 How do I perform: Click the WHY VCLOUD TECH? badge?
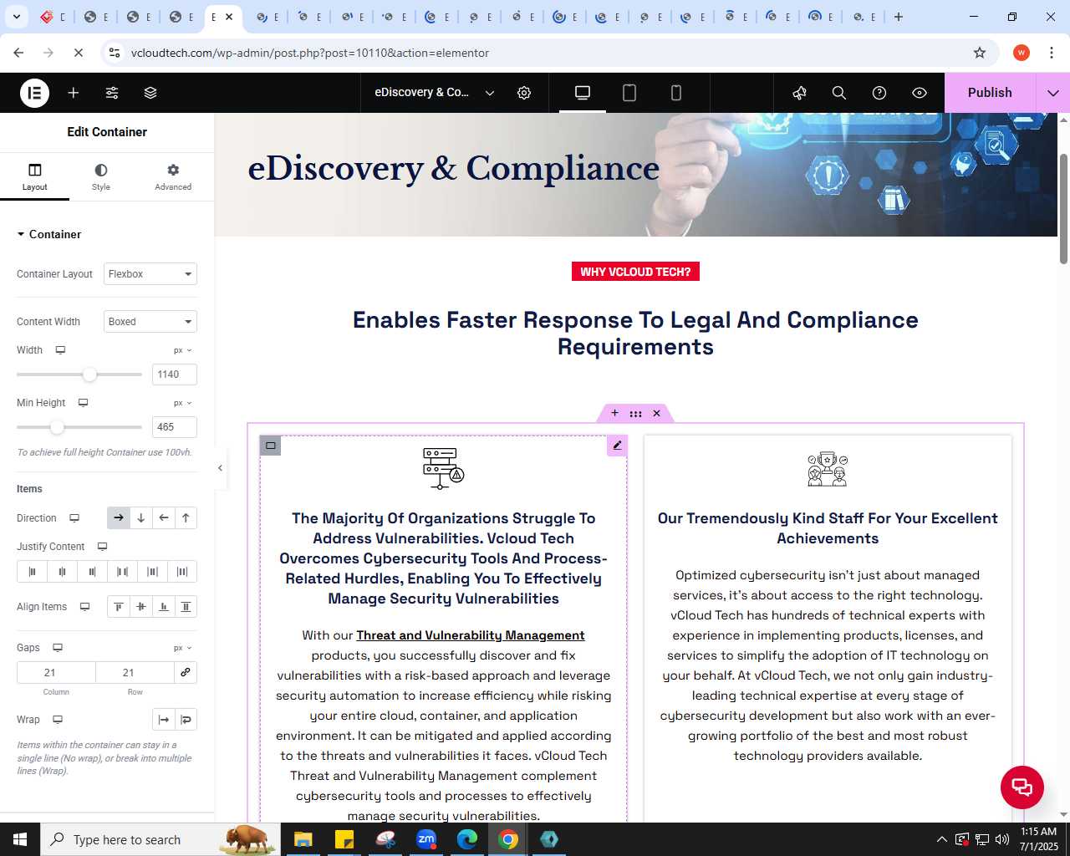(x=635, y=272)
